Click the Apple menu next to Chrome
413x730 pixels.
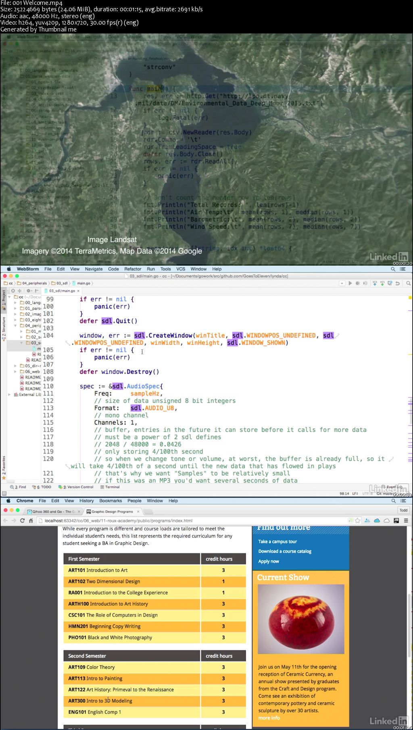click(8, 501)
